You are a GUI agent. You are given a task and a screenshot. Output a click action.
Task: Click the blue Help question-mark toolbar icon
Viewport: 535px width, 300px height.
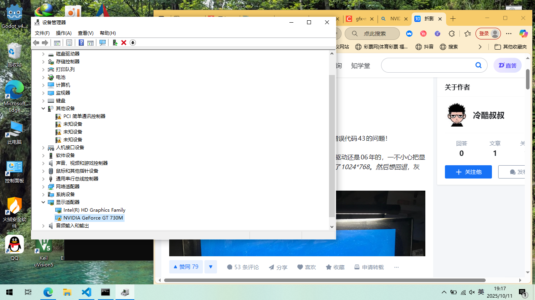tap(81, 43)
